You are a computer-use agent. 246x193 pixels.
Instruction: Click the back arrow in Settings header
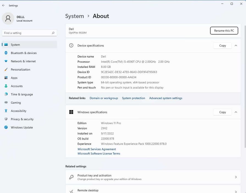click(x=3, y=6)
